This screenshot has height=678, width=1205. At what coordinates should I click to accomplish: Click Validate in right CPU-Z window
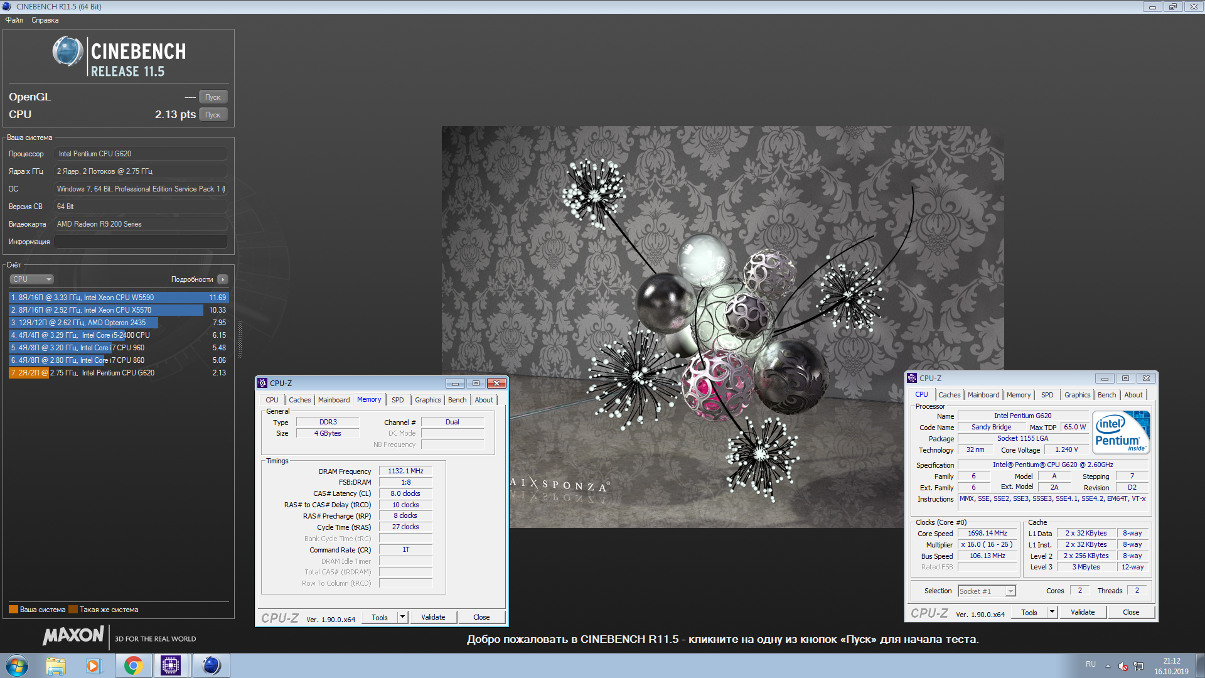[x=1083, y=612]
